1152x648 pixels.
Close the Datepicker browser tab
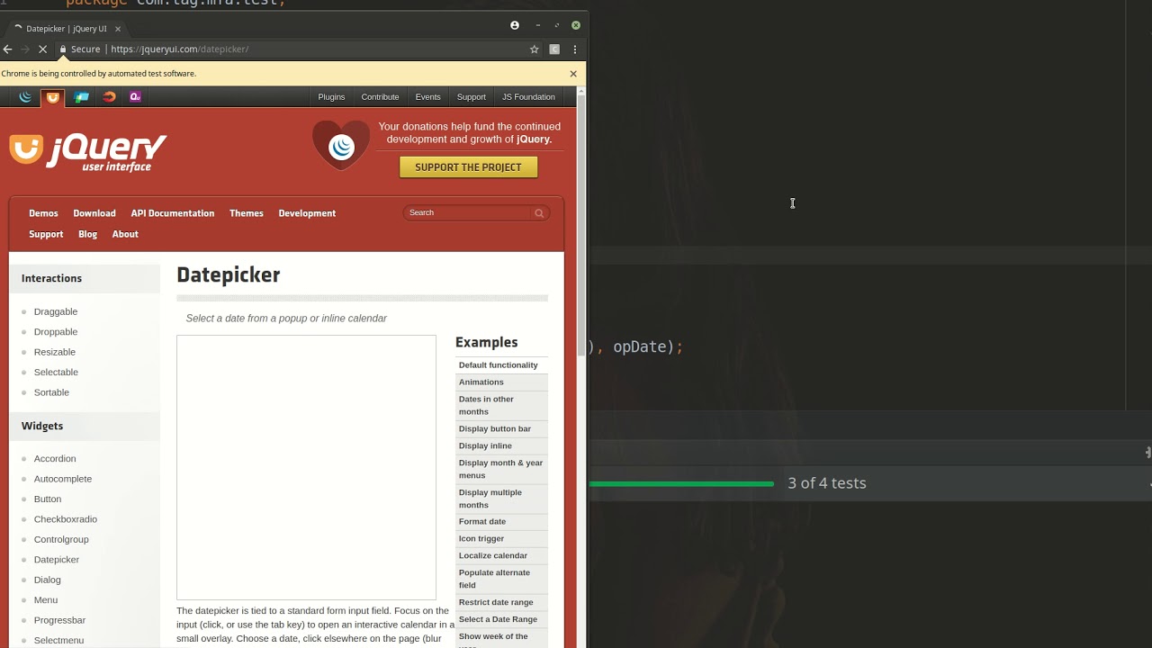pyautogui.click(x=117, y=29)
